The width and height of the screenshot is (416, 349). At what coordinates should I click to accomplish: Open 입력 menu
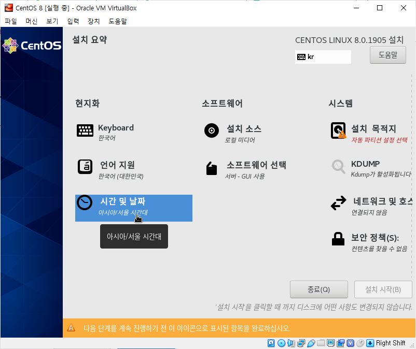(x=73, y=21)
